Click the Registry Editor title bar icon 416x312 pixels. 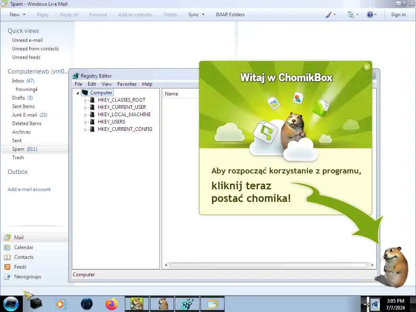click(x=76, y=76)
